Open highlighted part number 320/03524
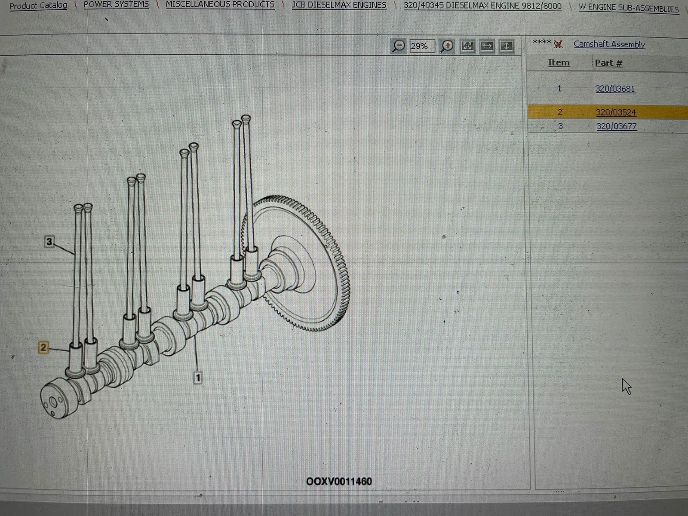This screenshot has height=516, width=688. coord(616,113)
